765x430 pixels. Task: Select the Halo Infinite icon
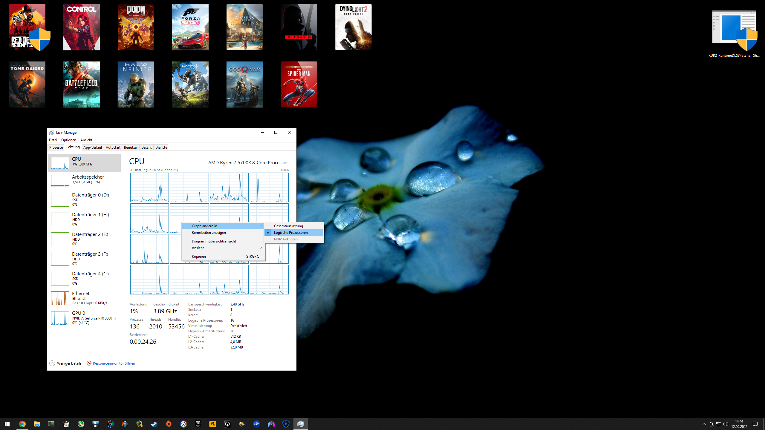pyautogui.click(x=136, y=85)
